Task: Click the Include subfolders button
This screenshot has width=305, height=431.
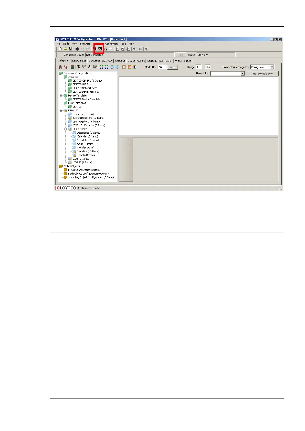Action: [262, 73]
